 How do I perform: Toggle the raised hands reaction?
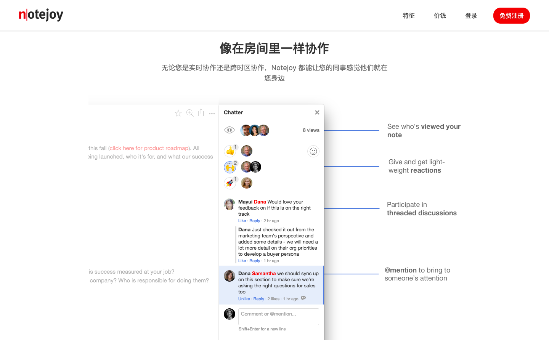[x=230, y=167]
